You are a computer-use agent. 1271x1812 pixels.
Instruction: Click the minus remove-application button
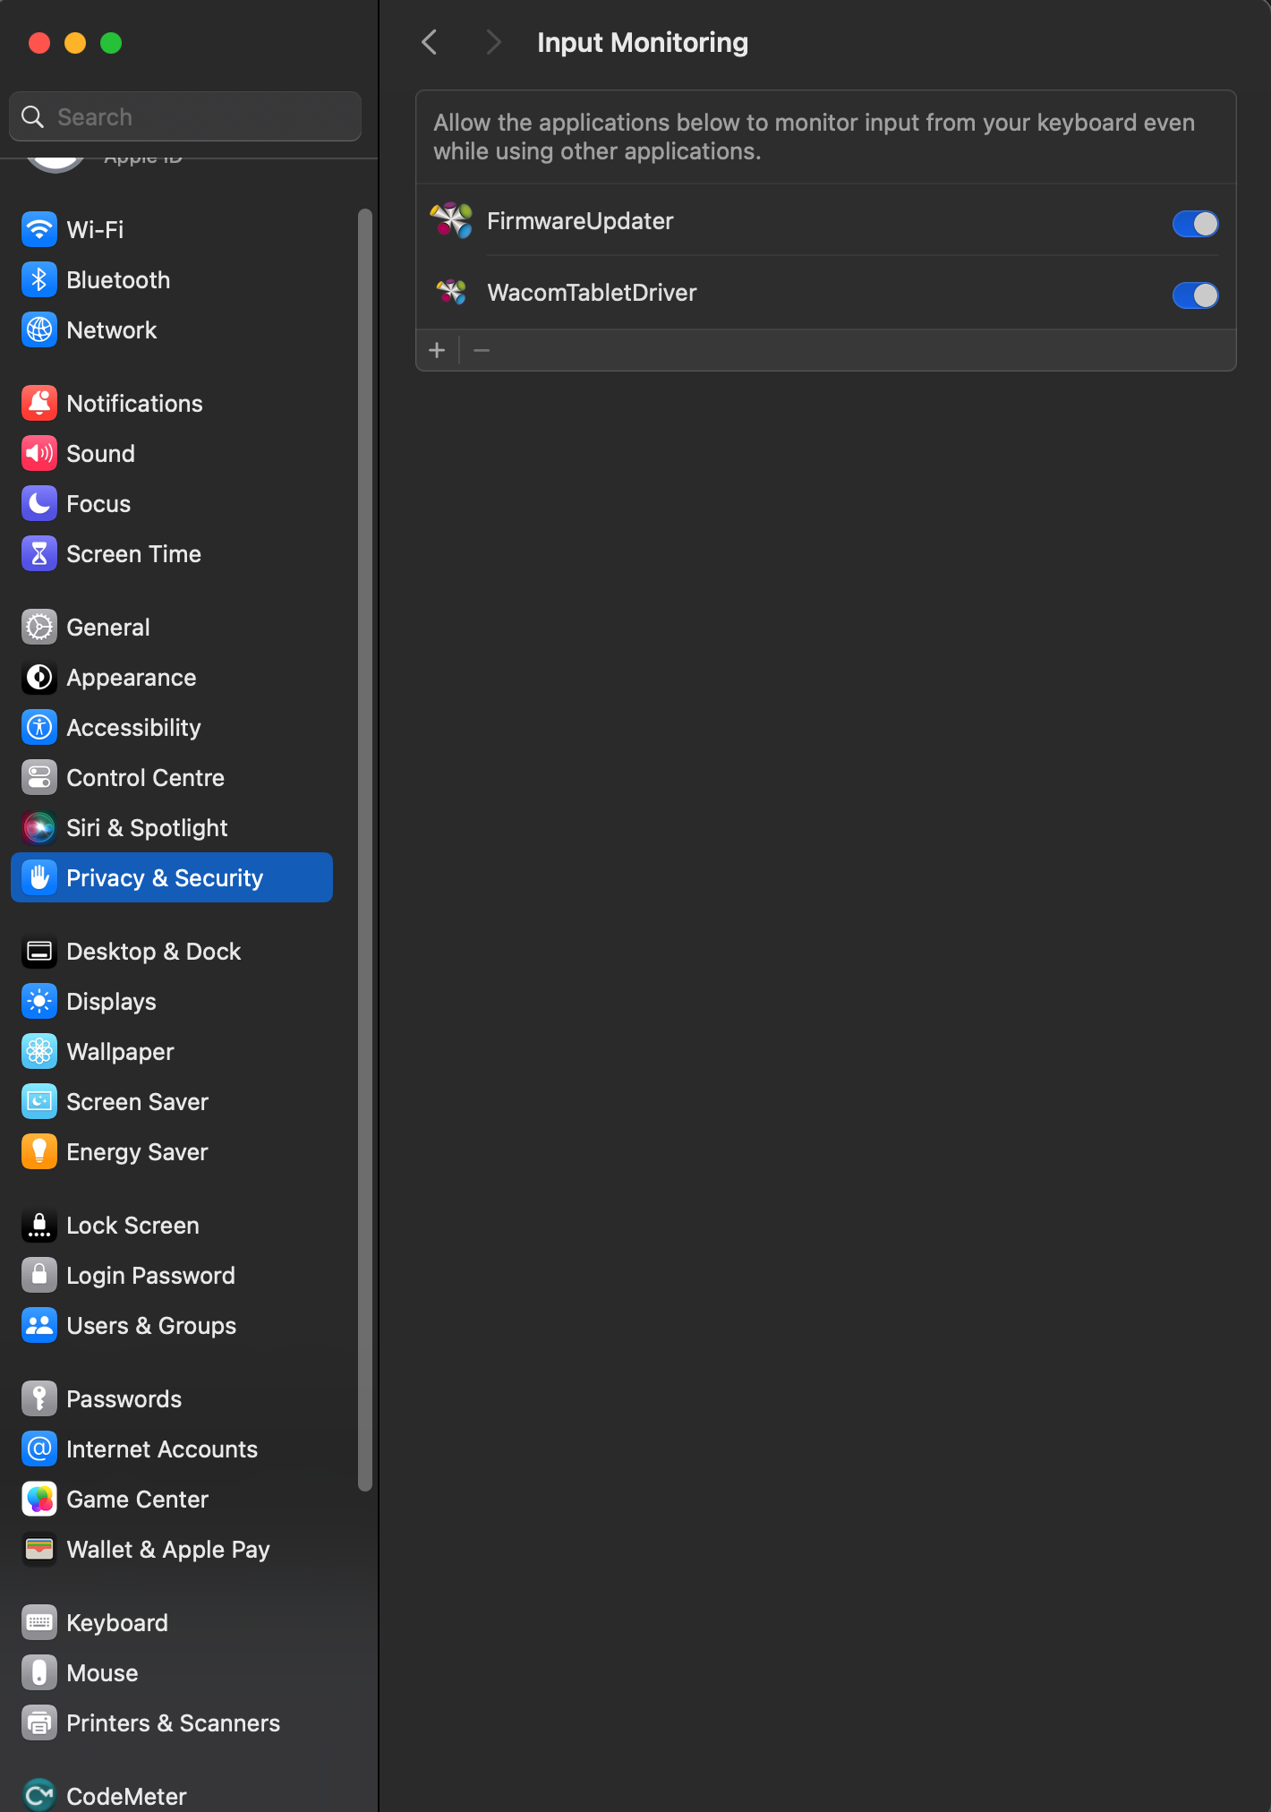pos(482,350)
